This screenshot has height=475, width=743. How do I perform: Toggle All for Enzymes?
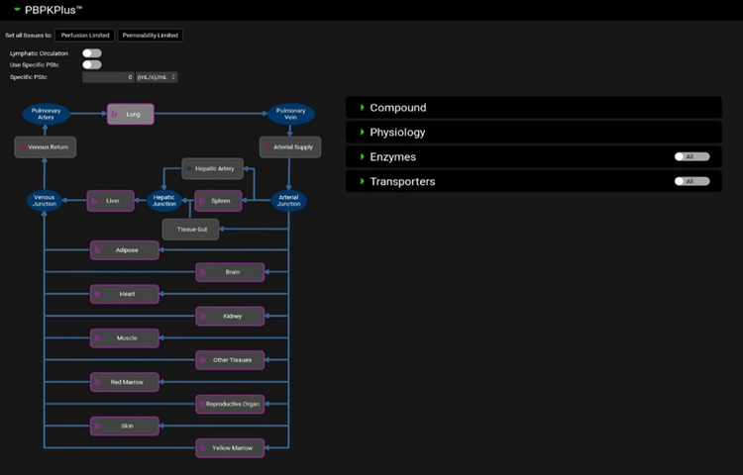691,156
